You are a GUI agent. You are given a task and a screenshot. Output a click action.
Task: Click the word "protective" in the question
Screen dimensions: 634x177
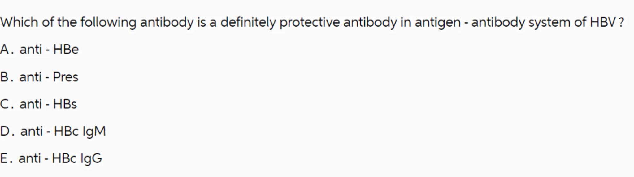coord(310,22)
